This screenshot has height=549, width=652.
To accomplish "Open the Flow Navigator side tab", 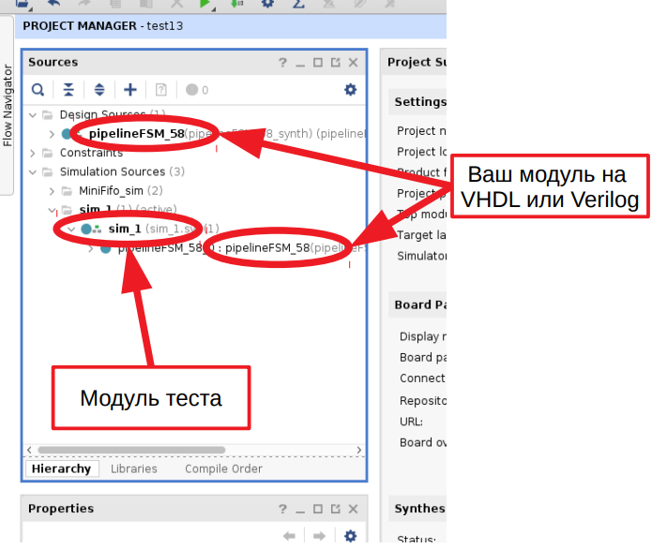I will tap(8, 105).
